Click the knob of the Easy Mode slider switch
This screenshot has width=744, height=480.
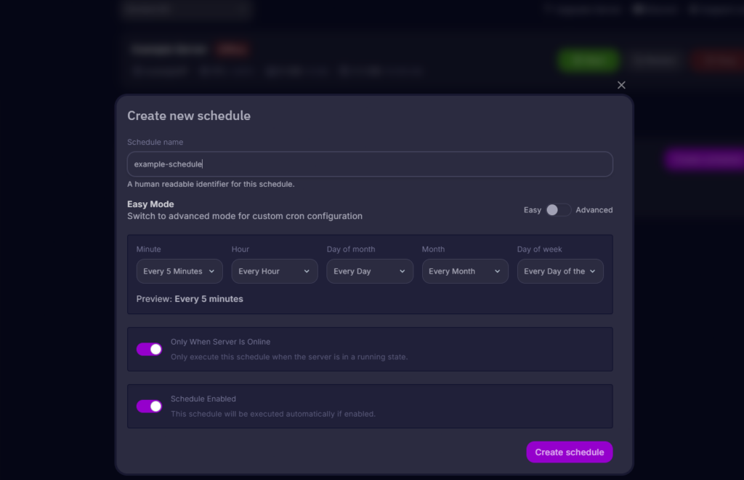(x=554, y=209)
